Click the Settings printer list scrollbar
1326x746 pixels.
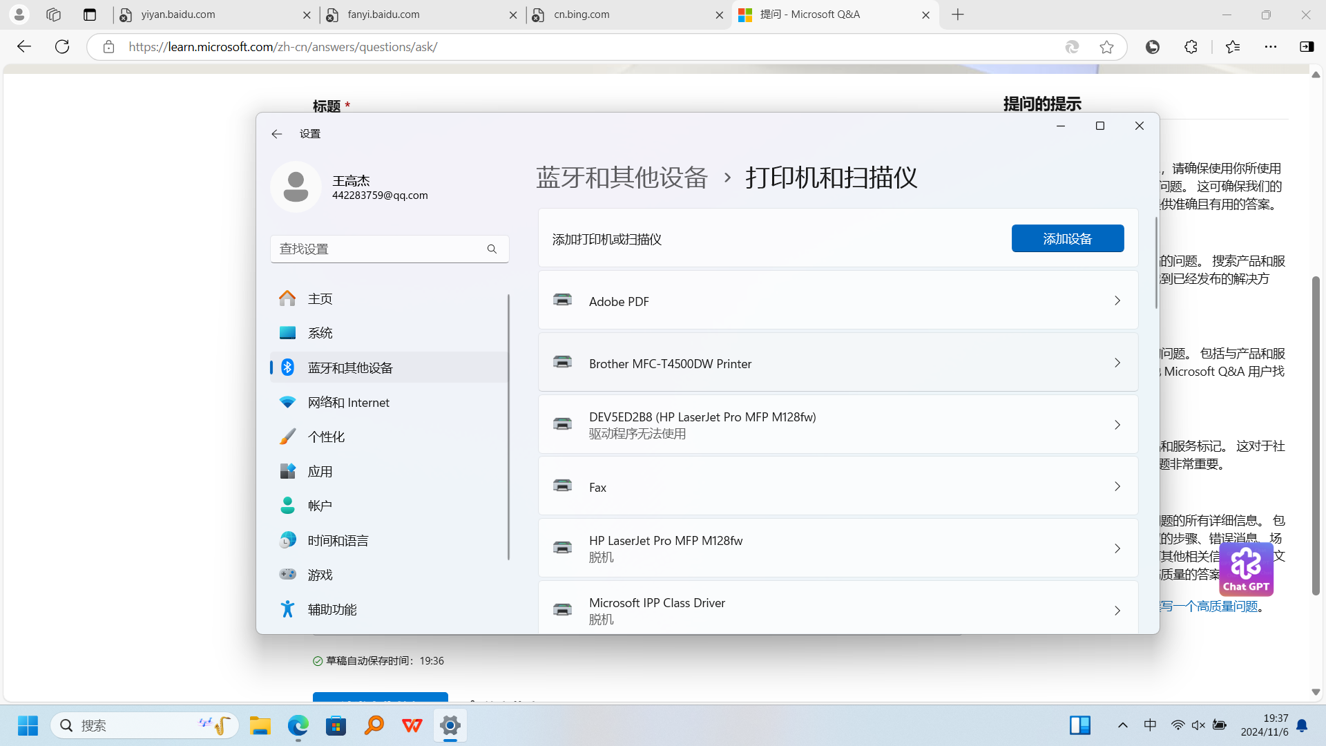(x=1156, y=262)
